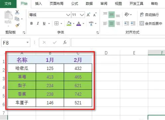Open the font size dropdown arrow
Screen dimensions: 165x120
pyautogui.click(x=82, y=15)
